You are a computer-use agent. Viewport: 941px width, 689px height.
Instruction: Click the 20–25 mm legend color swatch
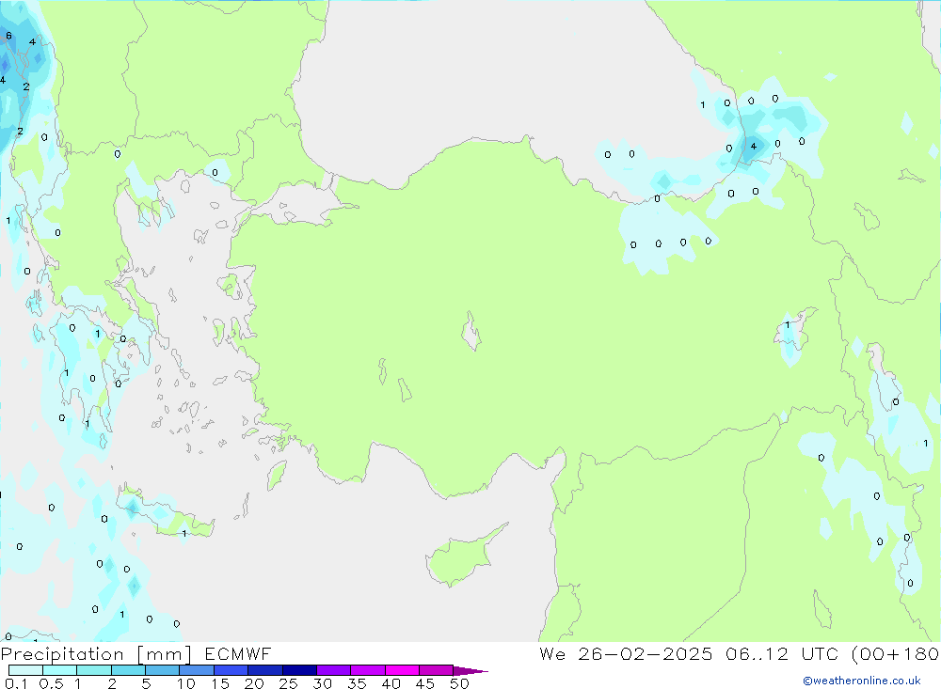pyautogui.click(x=264, y=670)
